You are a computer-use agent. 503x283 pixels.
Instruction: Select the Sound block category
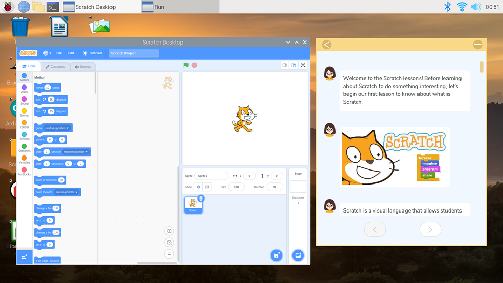pos(24,101)
